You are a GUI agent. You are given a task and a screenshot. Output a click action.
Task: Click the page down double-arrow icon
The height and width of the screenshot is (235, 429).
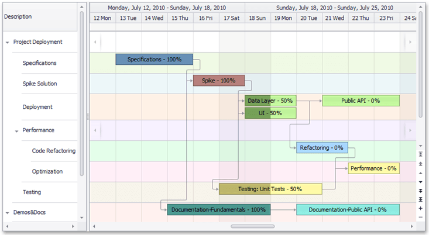[x=421, y=191]
